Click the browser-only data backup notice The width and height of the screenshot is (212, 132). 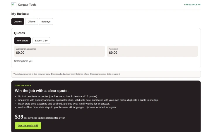tap(106, 74)
